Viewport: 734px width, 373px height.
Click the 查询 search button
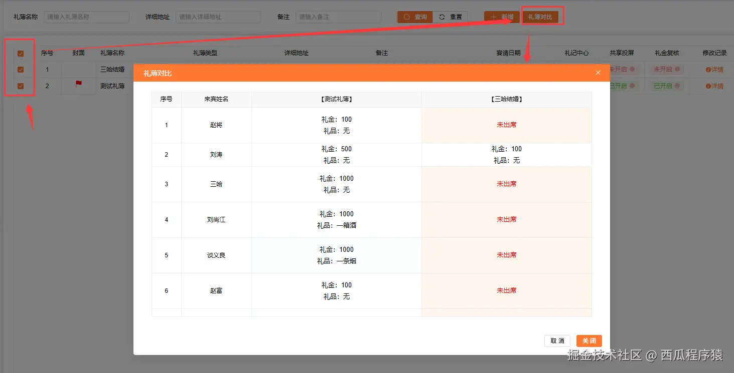[415, 17]
